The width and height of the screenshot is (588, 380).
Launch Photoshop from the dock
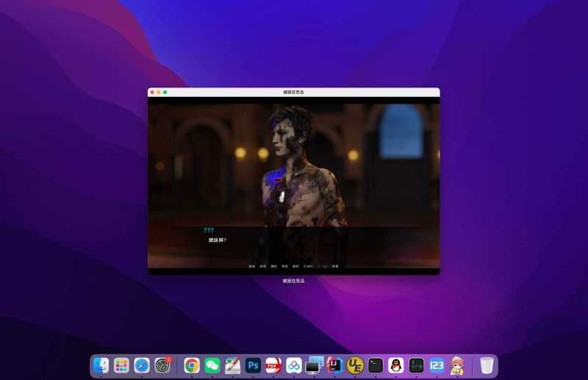[253, 365]
